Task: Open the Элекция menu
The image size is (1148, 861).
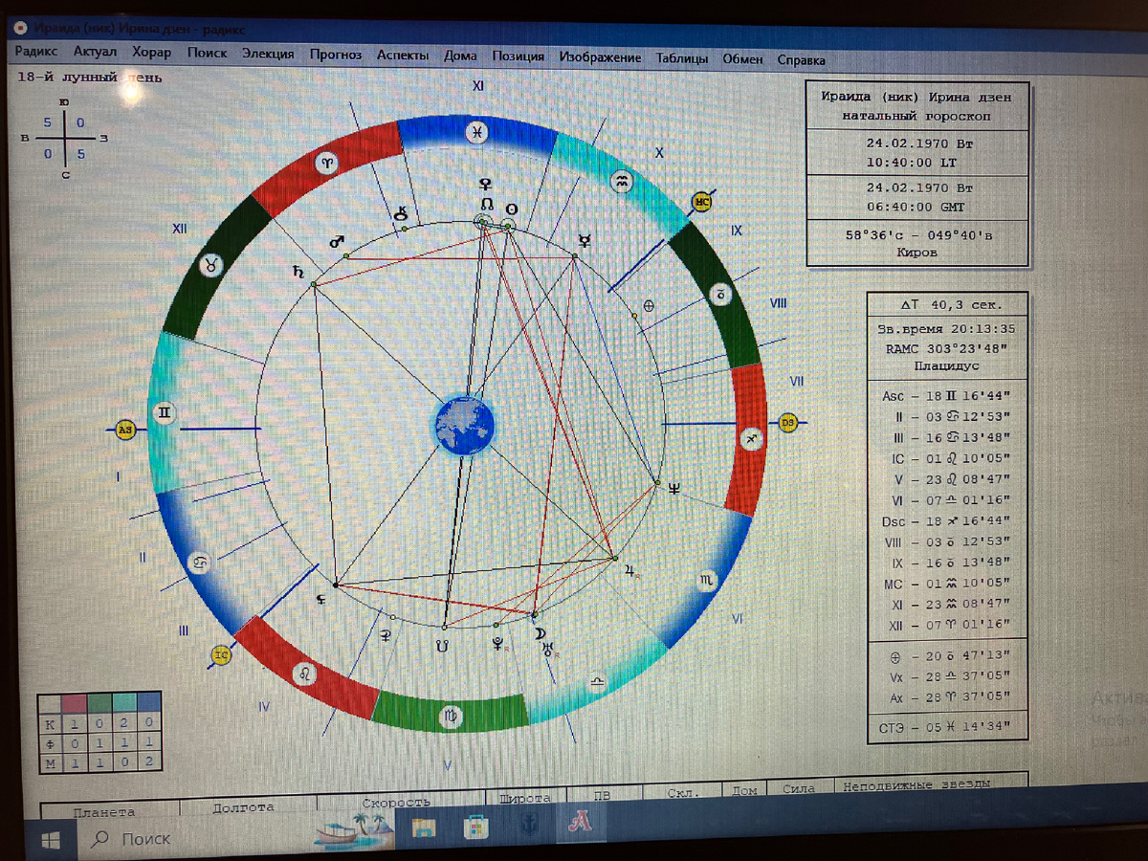Action: tap(268, 55)
